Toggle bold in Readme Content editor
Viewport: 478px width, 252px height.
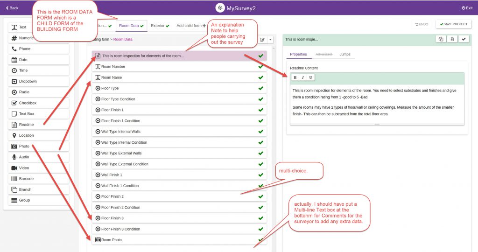[295, 77]
